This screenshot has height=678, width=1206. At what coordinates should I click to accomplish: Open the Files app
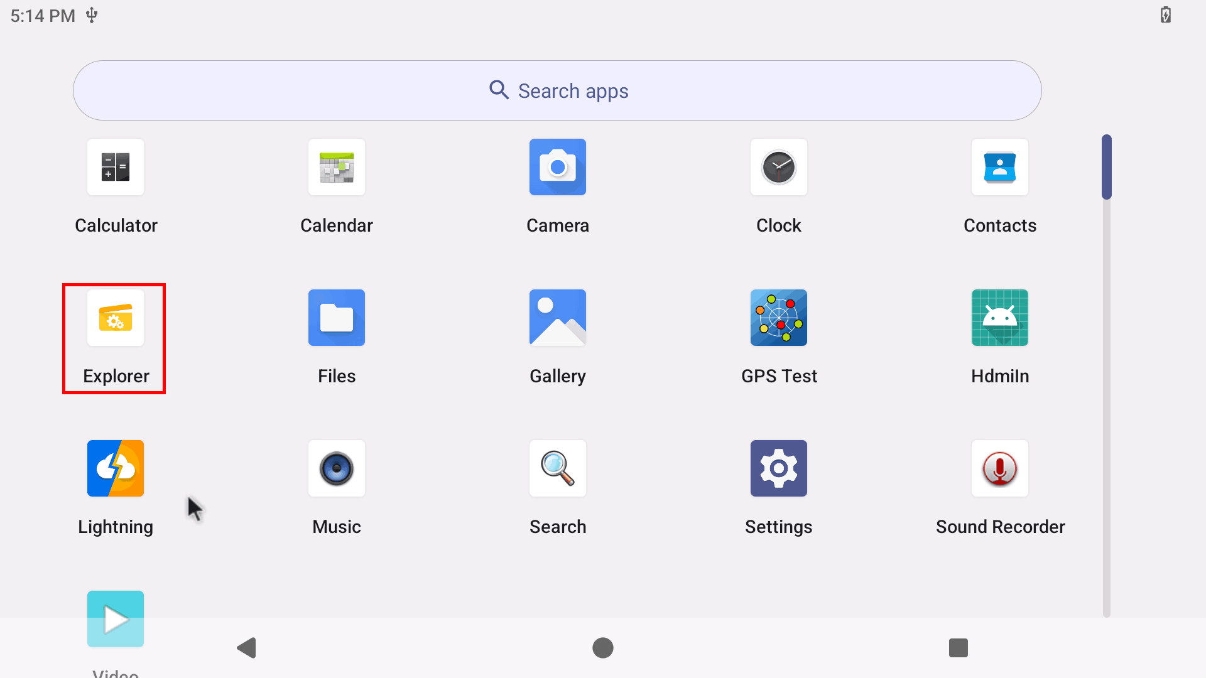point(337,318)
